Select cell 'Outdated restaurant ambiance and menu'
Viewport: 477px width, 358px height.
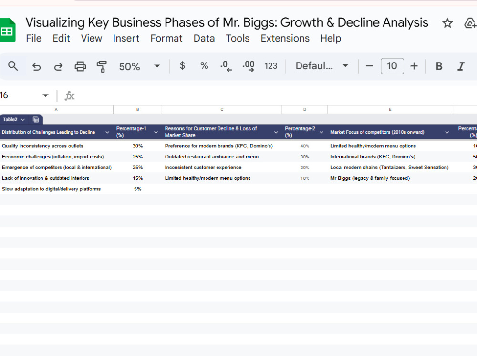[222, 157]
